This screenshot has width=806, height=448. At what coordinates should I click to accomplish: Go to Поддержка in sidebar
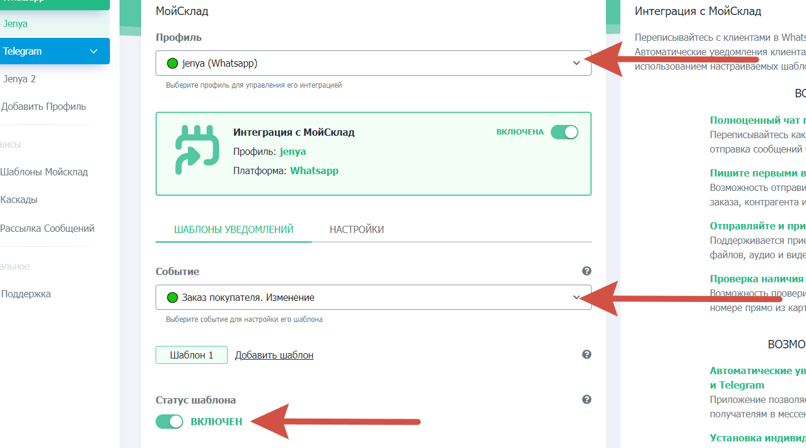tap(26, 294)
